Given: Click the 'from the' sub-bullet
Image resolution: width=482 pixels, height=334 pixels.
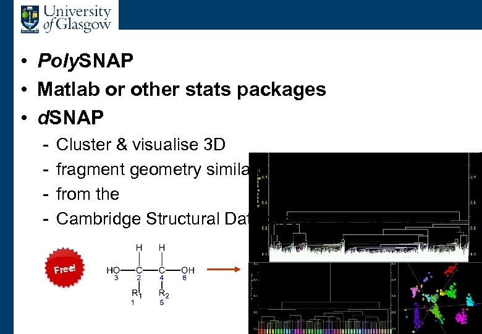Looking at the screenshot, I should 88,194.
